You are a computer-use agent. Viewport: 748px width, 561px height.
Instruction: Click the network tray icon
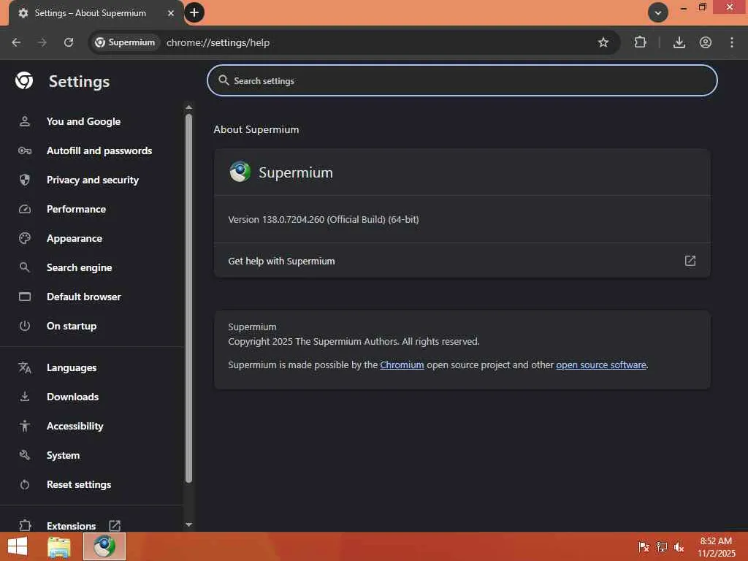(x=661, y=546)
